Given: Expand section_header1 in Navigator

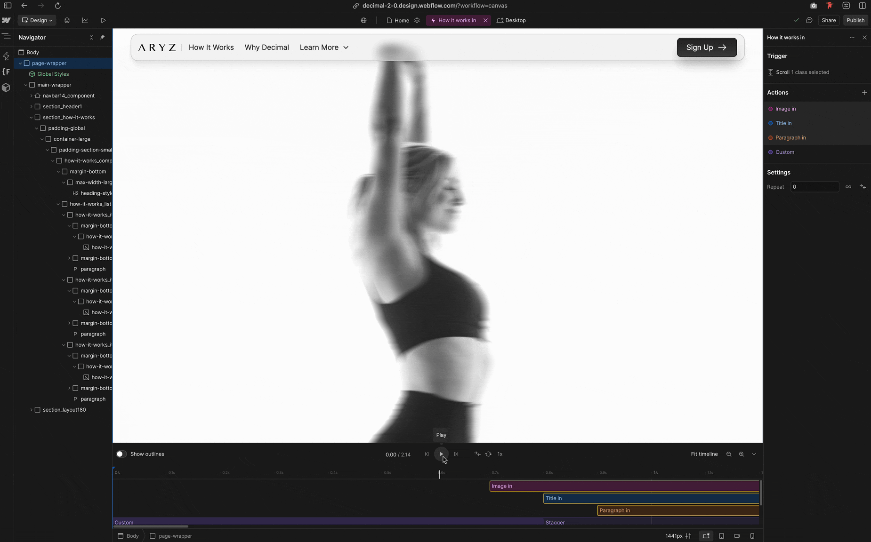Looking at the screenshot, I should (31, 106).
